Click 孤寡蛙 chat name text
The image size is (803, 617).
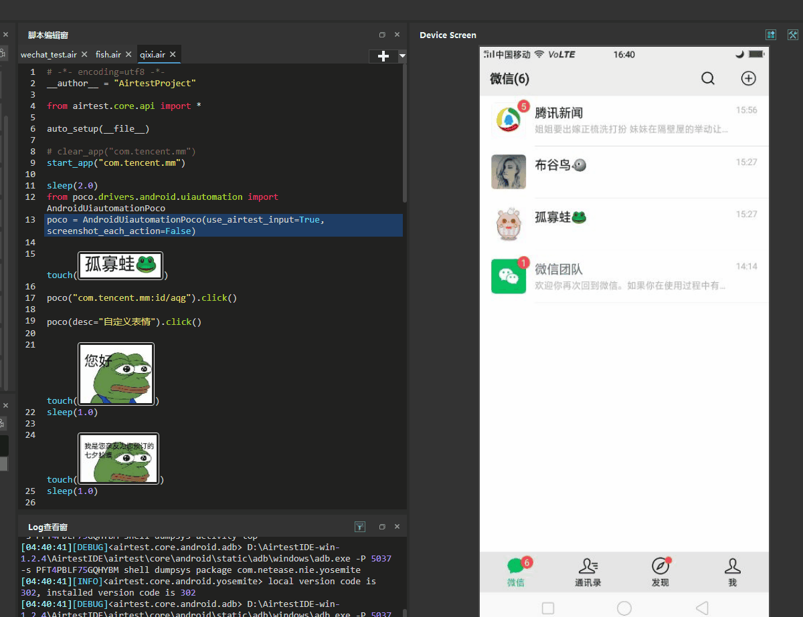coord(552,217)
